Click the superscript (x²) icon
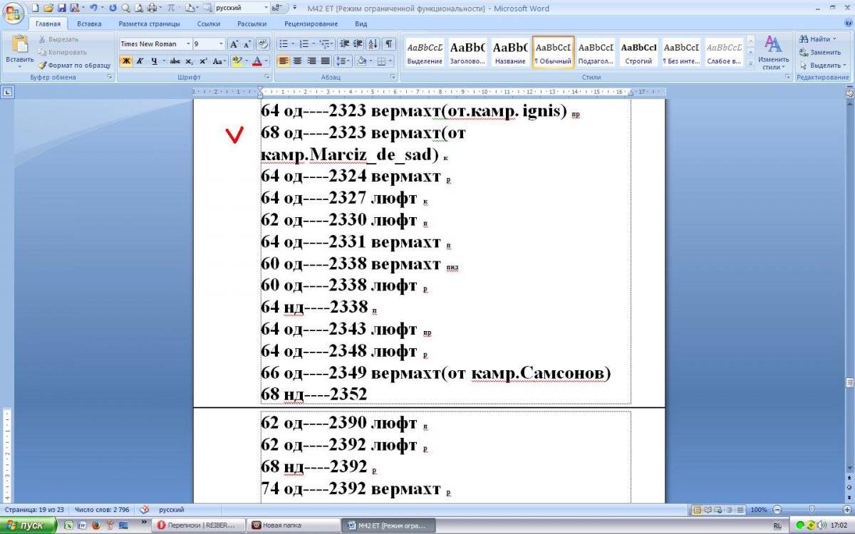Screen dimensions: 855x534 pos(203,61)
